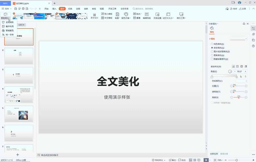Image resolution: width=256 pixels, height=162 pixels.
Task: Open 页面设置 page setup icon
Action: point(157,14)
